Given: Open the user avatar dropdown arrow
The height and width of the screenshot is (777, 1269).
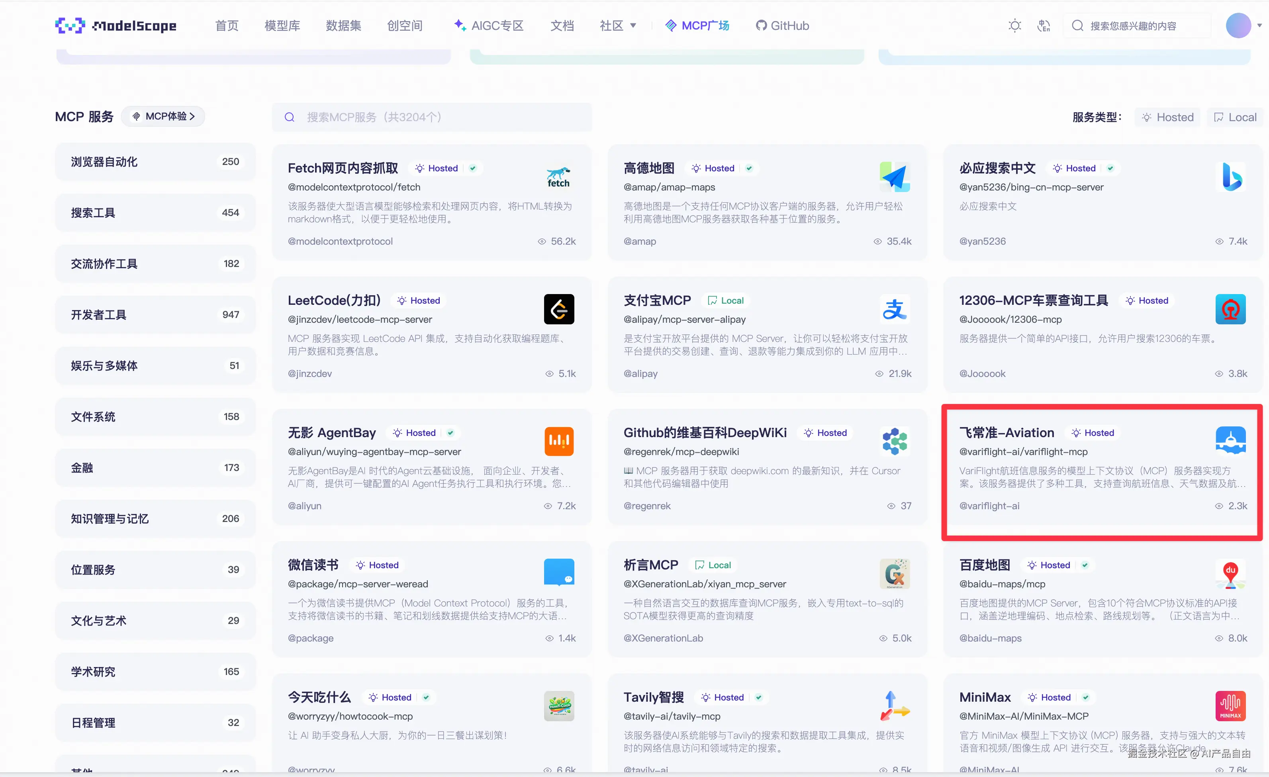Looking at the screenshot, I should coord(1260,26).
